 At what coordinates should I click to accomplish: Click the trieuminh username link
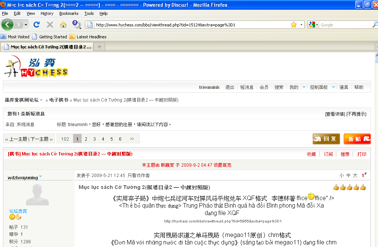209,87
